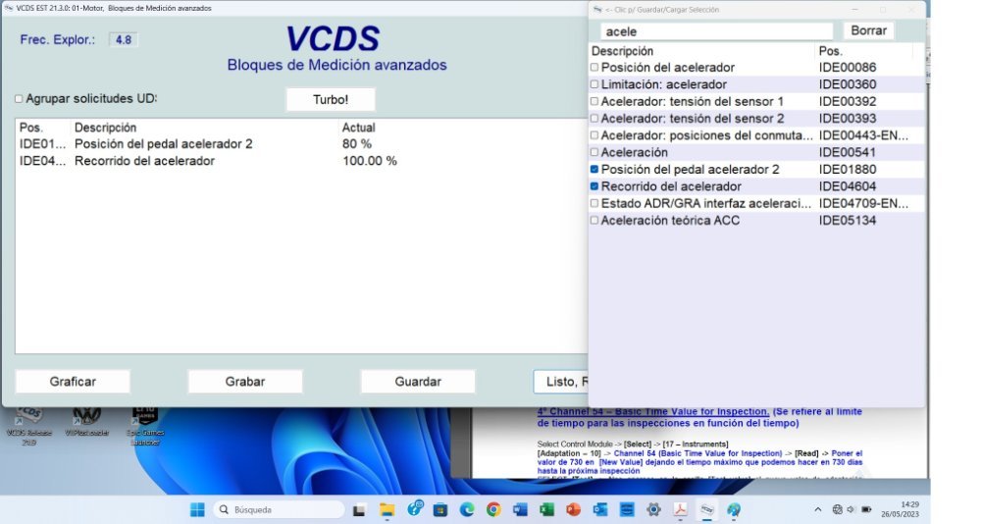The image size is (981, 524).
Task: Open the blue stacked-bars taskbar app
Action: (x=626, y=509)
